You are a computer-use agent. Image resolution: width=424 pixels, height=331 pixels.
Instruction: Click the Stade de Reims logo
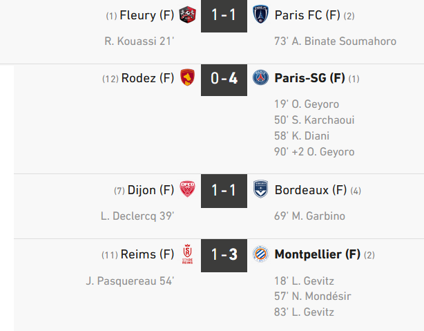187,254
